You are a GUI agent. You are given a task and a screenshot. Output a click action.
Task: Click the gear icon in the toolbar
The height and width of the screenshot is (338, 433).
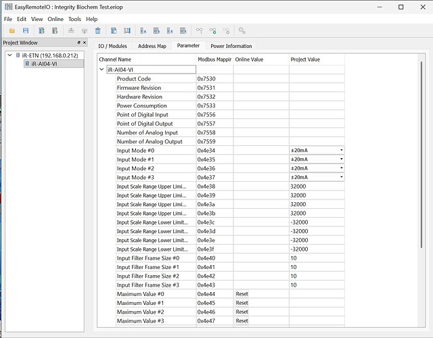(x=242, y=30)
